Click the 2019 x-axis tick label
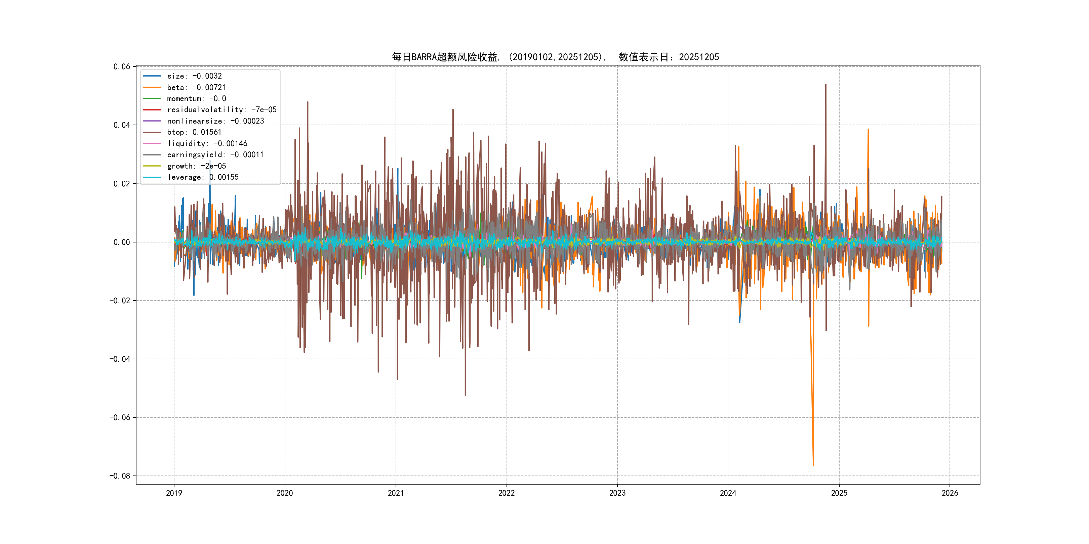 point(174,493)
